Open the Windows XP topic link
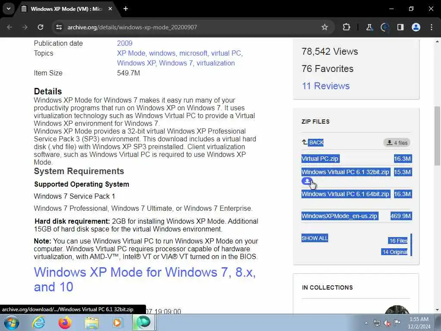Viewport: 441px width, 331px height. 136,63
